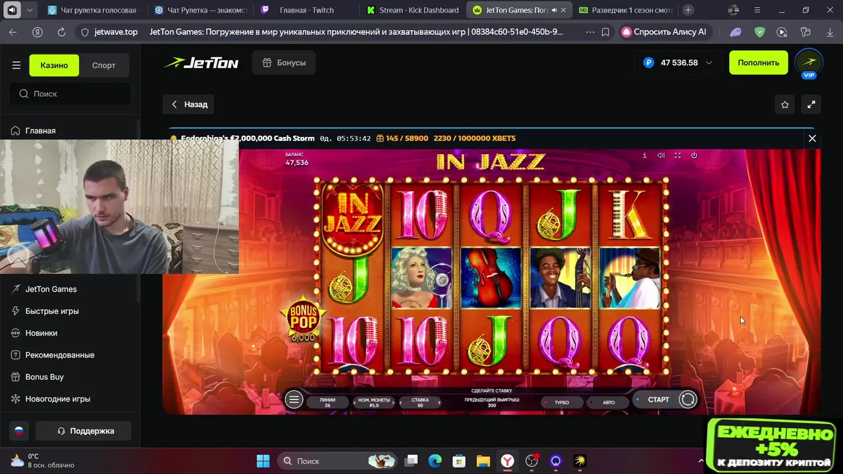Open new browser tab with plus

click(x=688, y=10)
